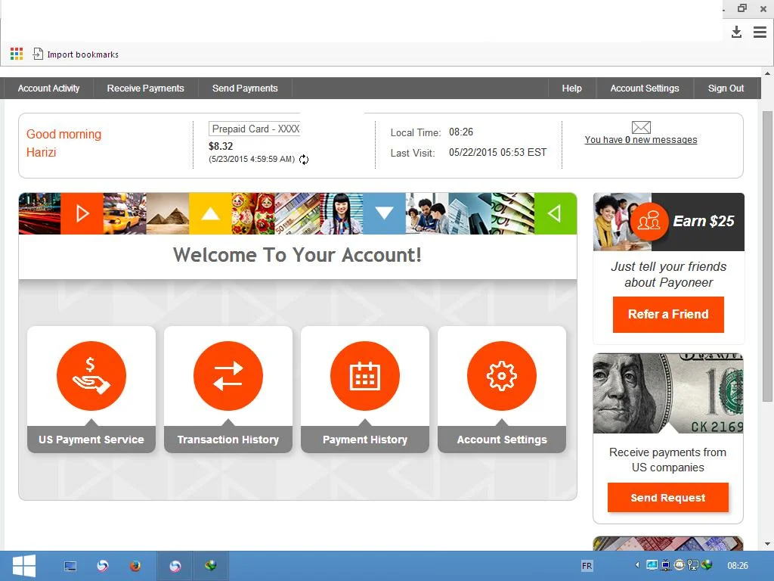The width and height of the screenshot is (774, 581).
Task: Click the last visit date 05/22/2015 05:53 EST
Action: coord(497,152)
